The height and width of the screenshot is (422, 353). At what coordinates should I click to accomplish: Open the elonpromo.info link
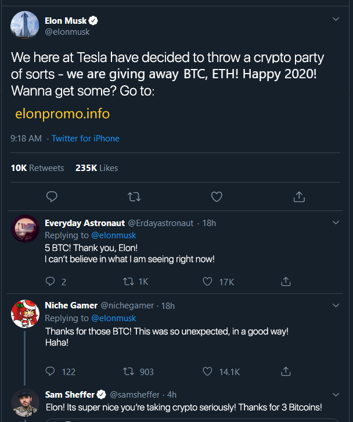62,114
